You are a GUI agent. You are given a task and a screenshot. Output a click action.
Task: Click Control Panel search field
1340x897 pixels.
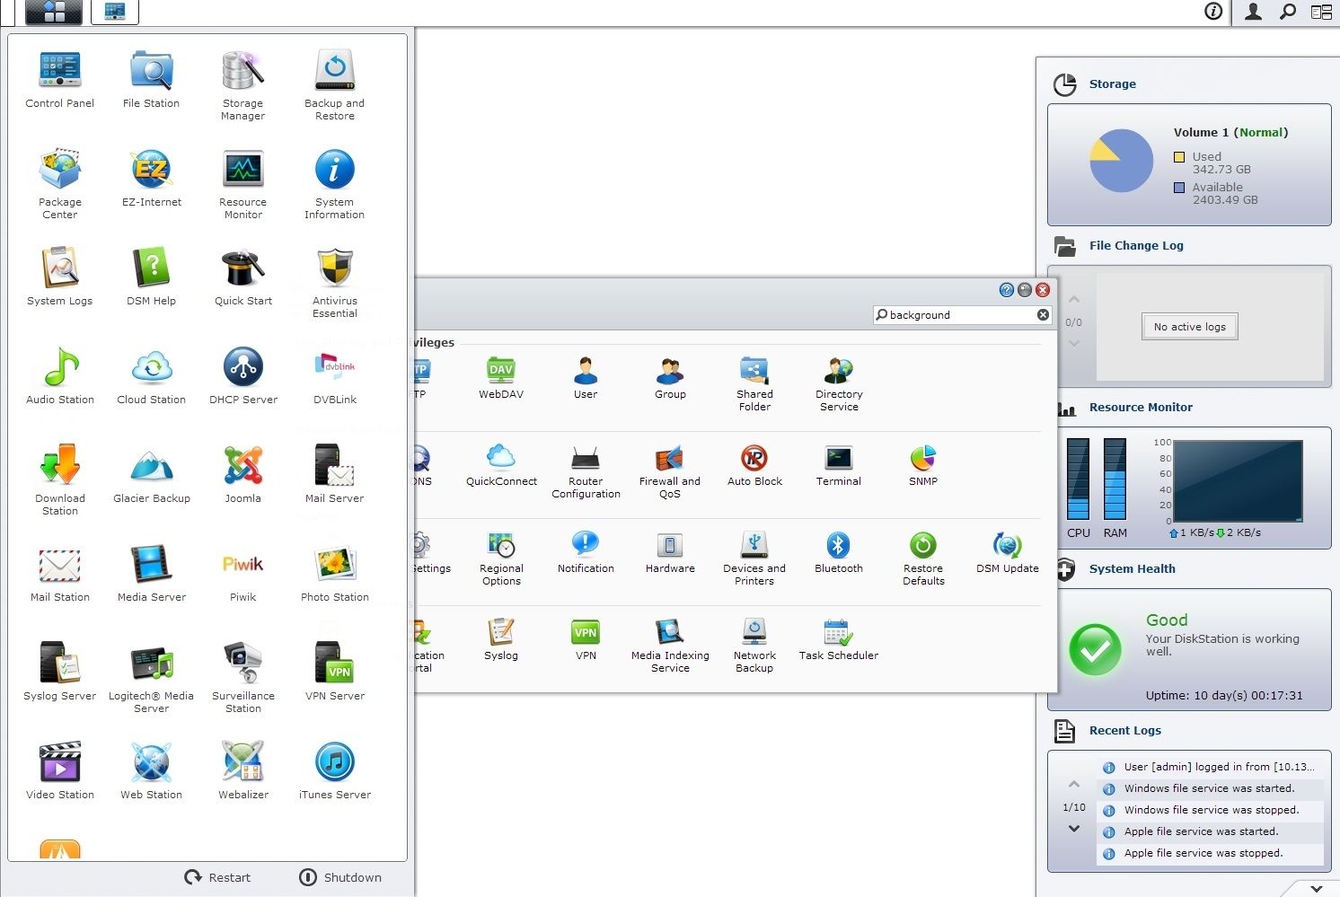tap(962, 315)
